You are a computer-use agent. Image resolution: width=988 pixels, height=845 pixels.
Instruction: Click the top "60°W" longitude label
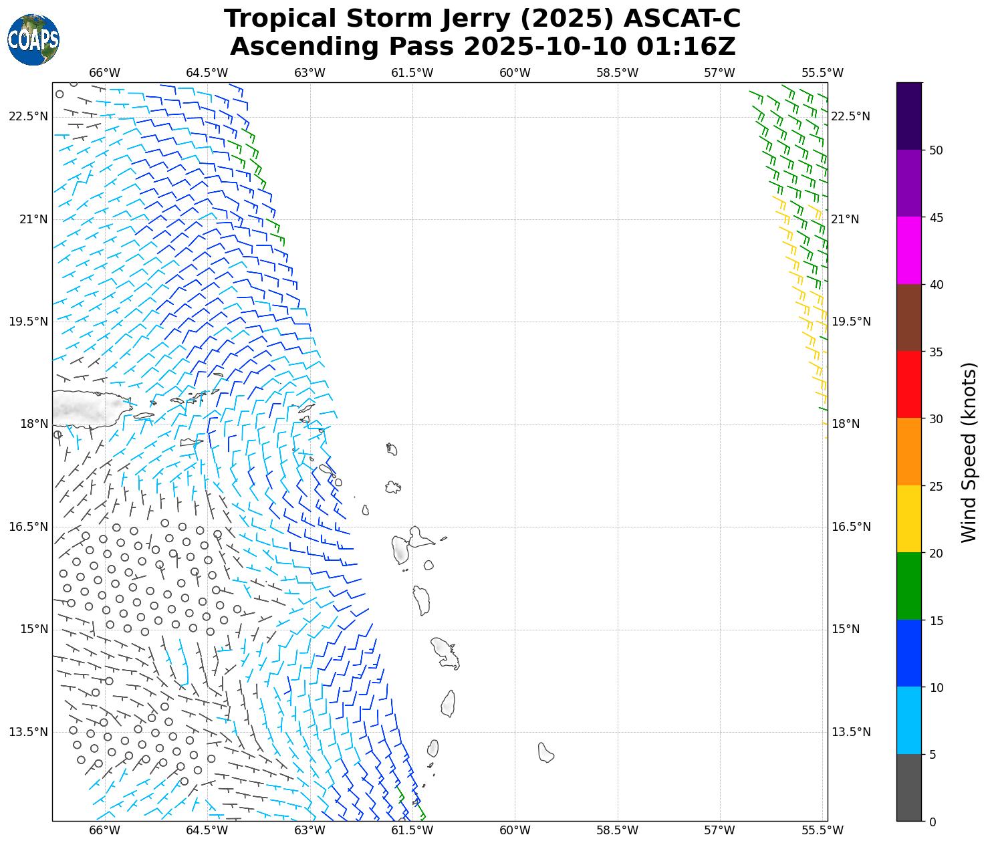point(515,73)
